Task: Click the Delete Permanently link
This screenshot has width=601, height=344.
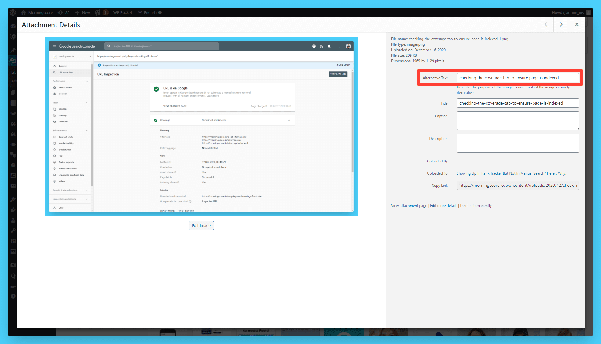Action: click(x=476, y=205)
